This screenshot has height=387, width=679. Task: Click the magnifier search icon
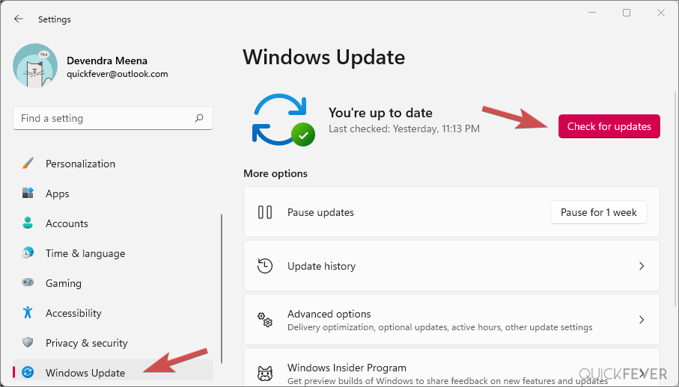199,118
